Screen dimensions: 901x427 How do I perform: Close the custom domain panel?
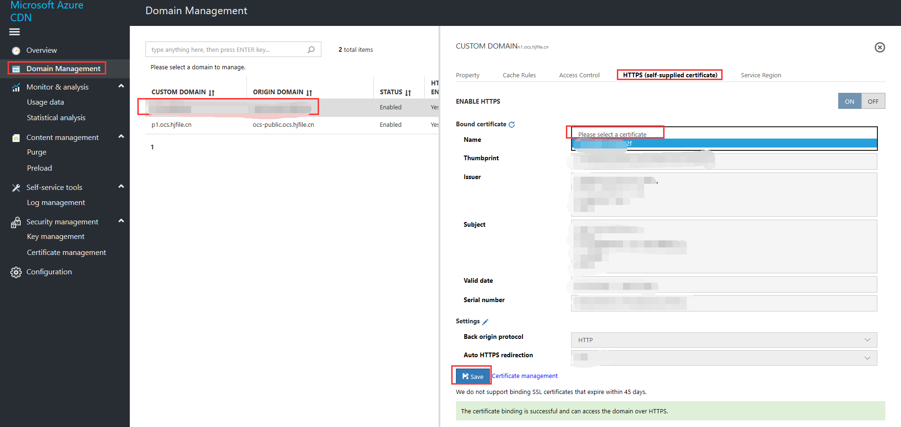tap(880, 47)
